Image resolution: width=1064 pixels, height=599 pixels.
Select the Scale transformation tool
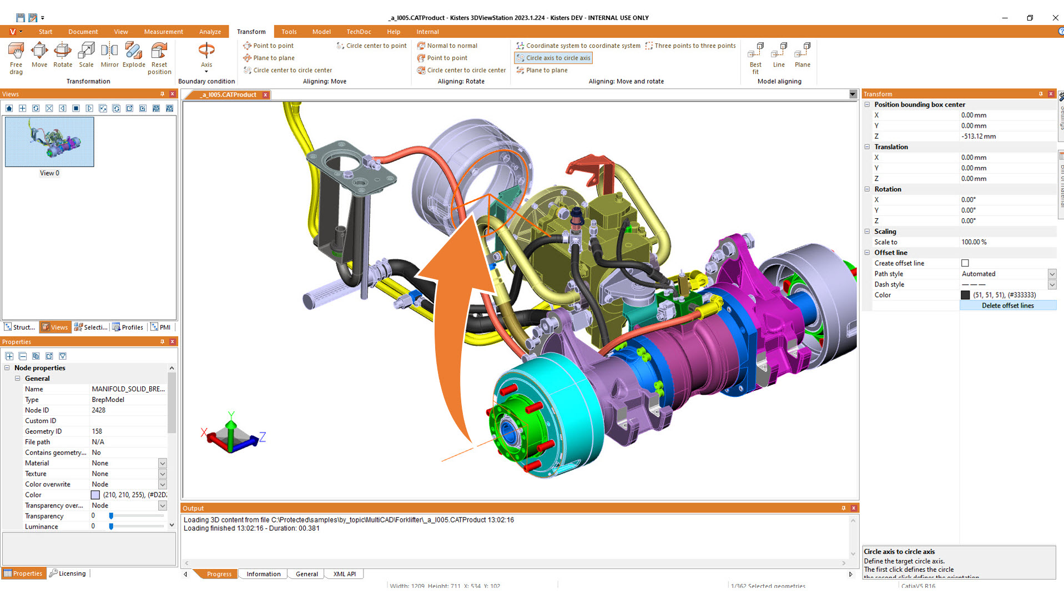click(86, 56)
